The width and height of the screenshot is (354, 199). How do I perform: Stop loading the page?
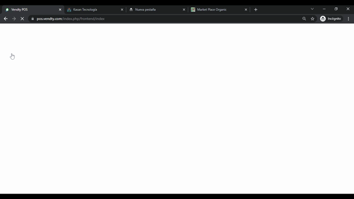click(22, 19)
